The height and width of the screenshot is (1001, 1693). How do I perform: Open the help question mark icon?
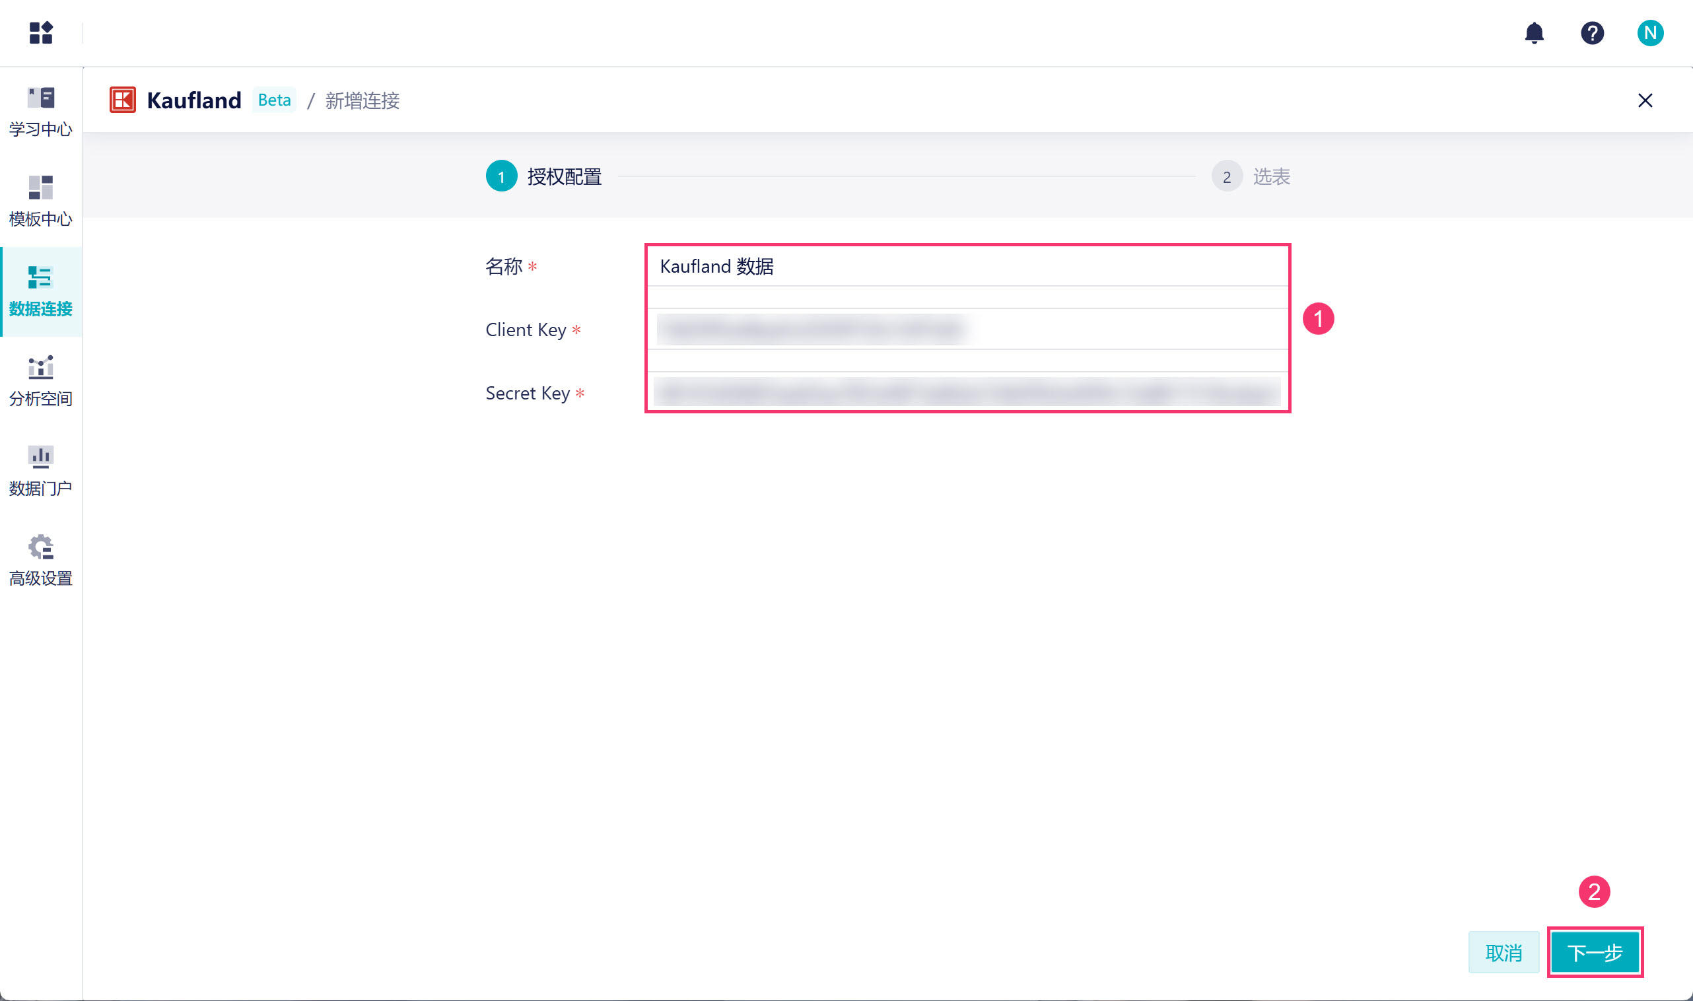pos(1593,32)
